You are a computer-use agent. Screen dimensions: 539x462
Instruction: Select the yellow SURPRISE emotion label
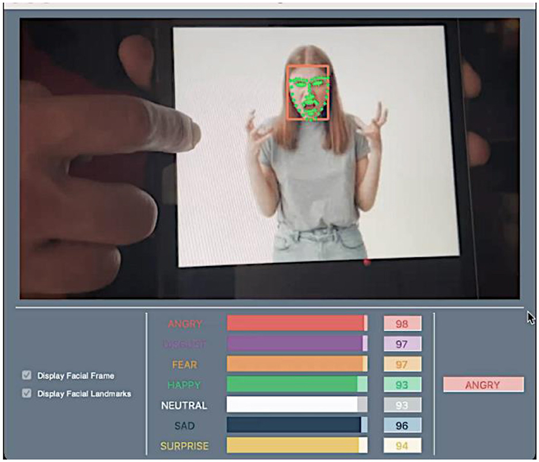(185, 446)
